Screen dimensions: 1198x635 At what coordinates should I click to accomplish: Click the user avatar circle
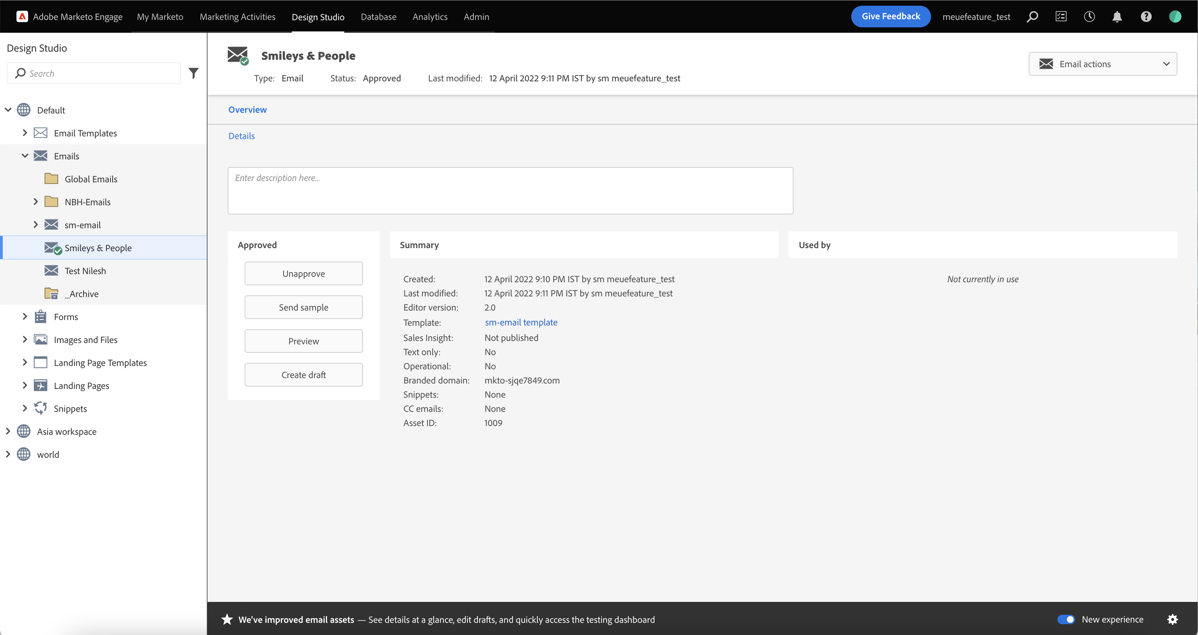click(1175, 16)
